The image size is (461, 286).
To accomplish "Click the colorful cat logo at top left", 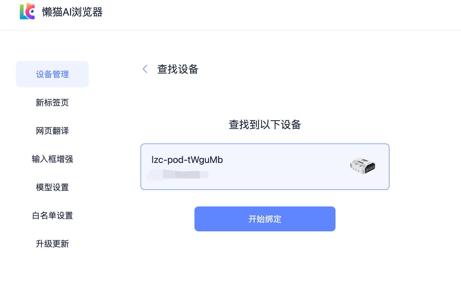I will [27, 11].
